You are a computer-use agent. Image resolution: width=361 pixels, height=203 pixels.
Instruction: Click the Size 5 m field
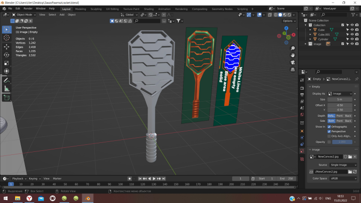(x=340, y=99)
